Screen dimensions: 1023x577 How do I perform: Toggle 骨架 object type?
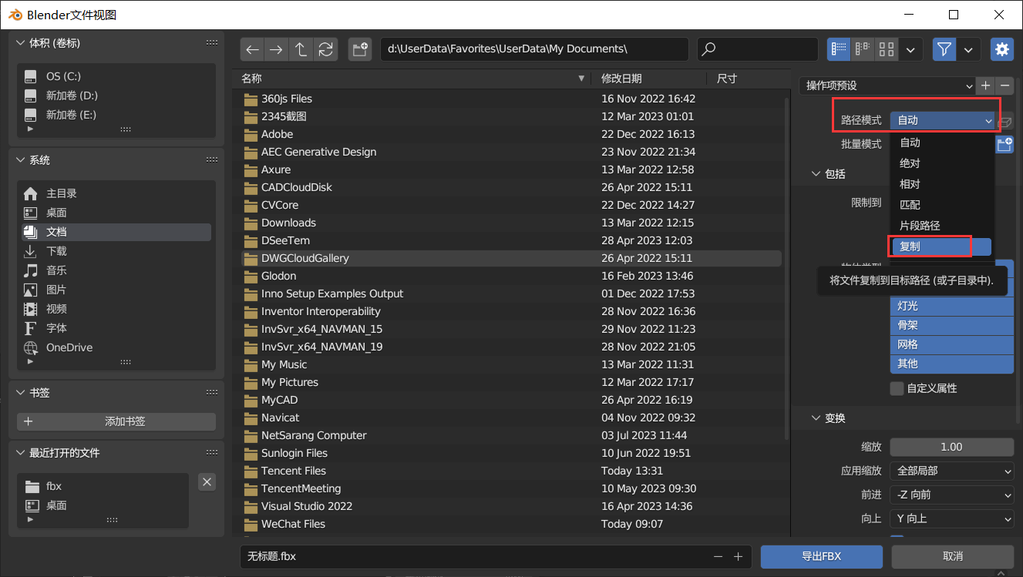[x=951, y=325]
